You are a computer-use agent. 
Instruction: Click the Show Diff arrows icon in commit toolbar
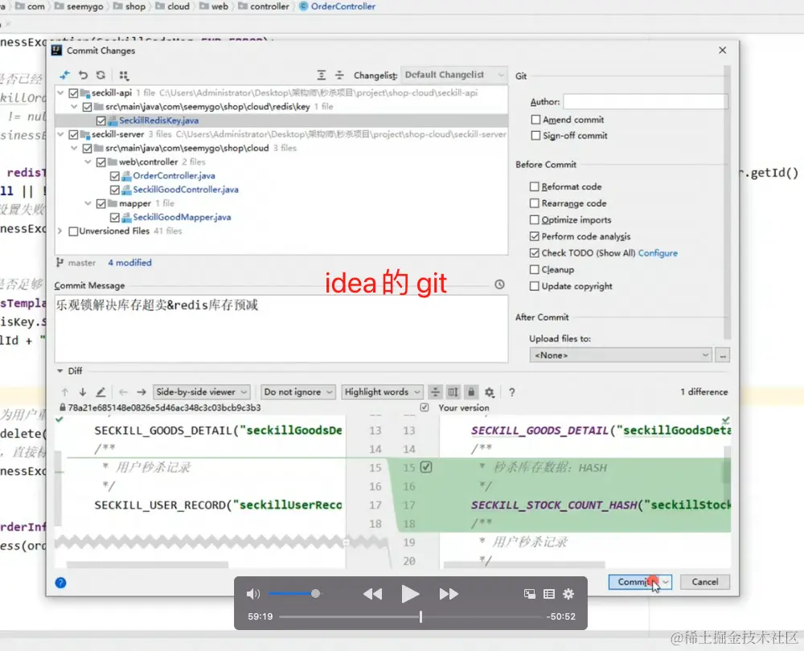pos(64,76)
